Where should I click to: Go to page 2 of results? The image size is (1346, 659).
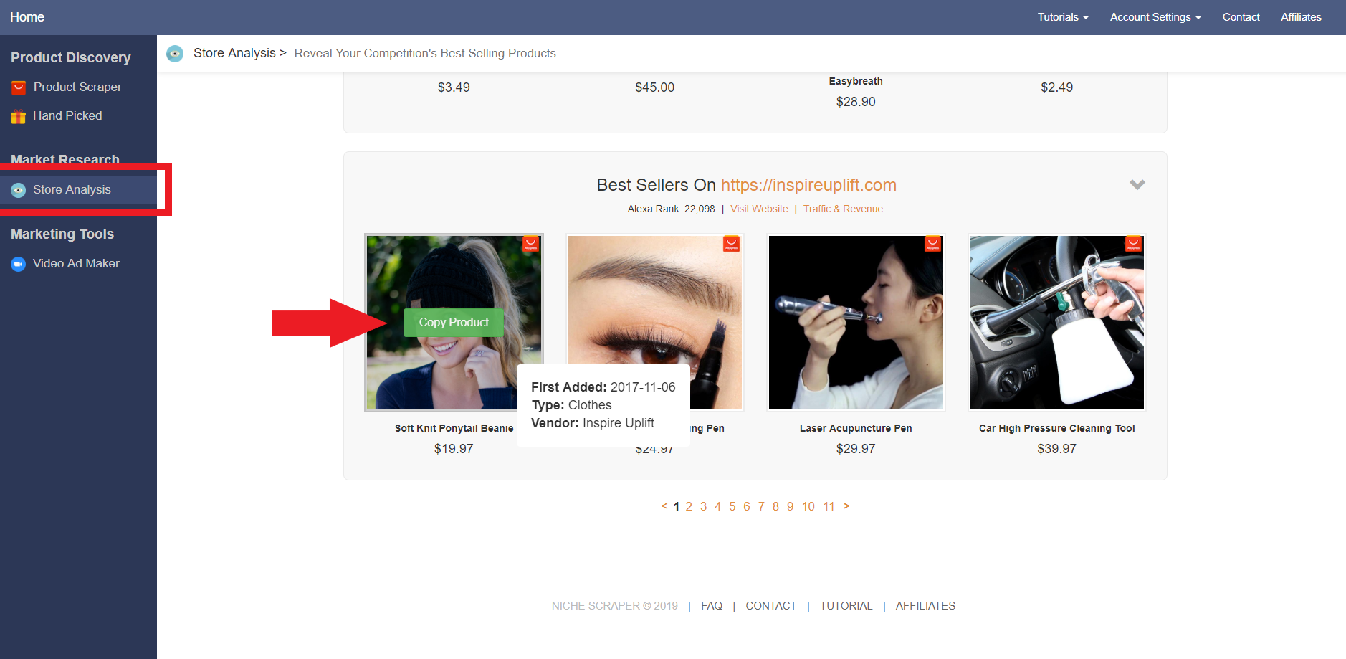point(689,506)
